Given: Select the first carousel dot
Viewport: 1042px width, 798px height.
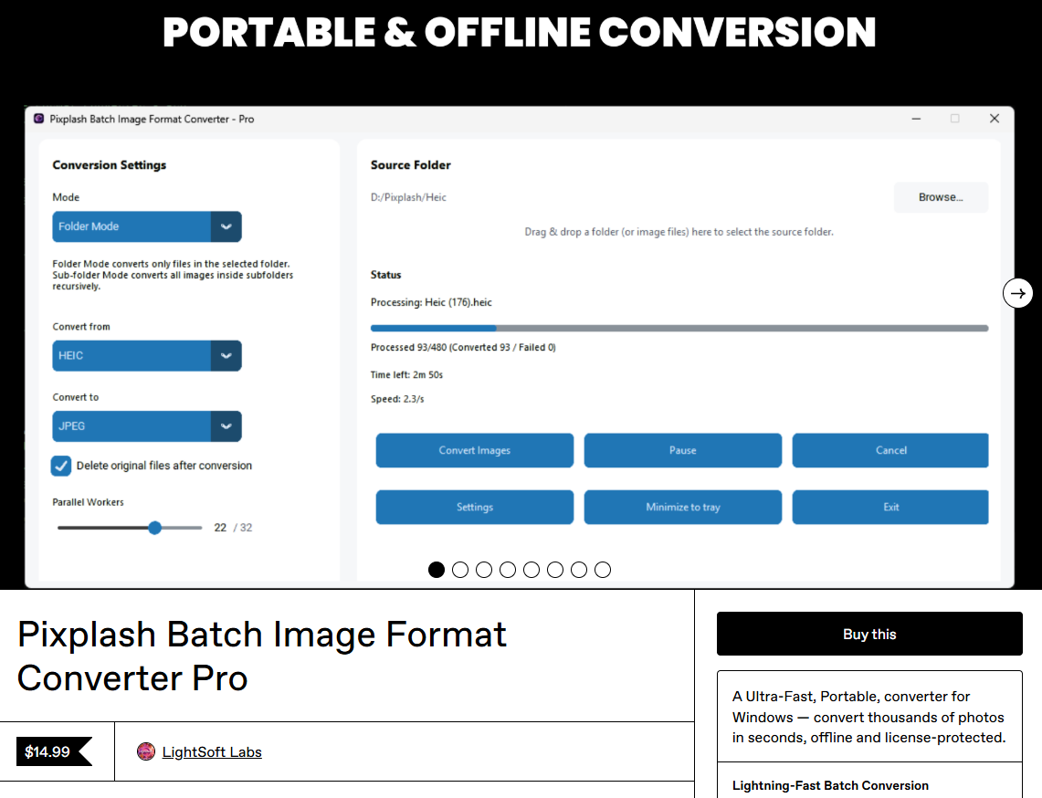Looking at the screenshot, I should click(436, 570).
